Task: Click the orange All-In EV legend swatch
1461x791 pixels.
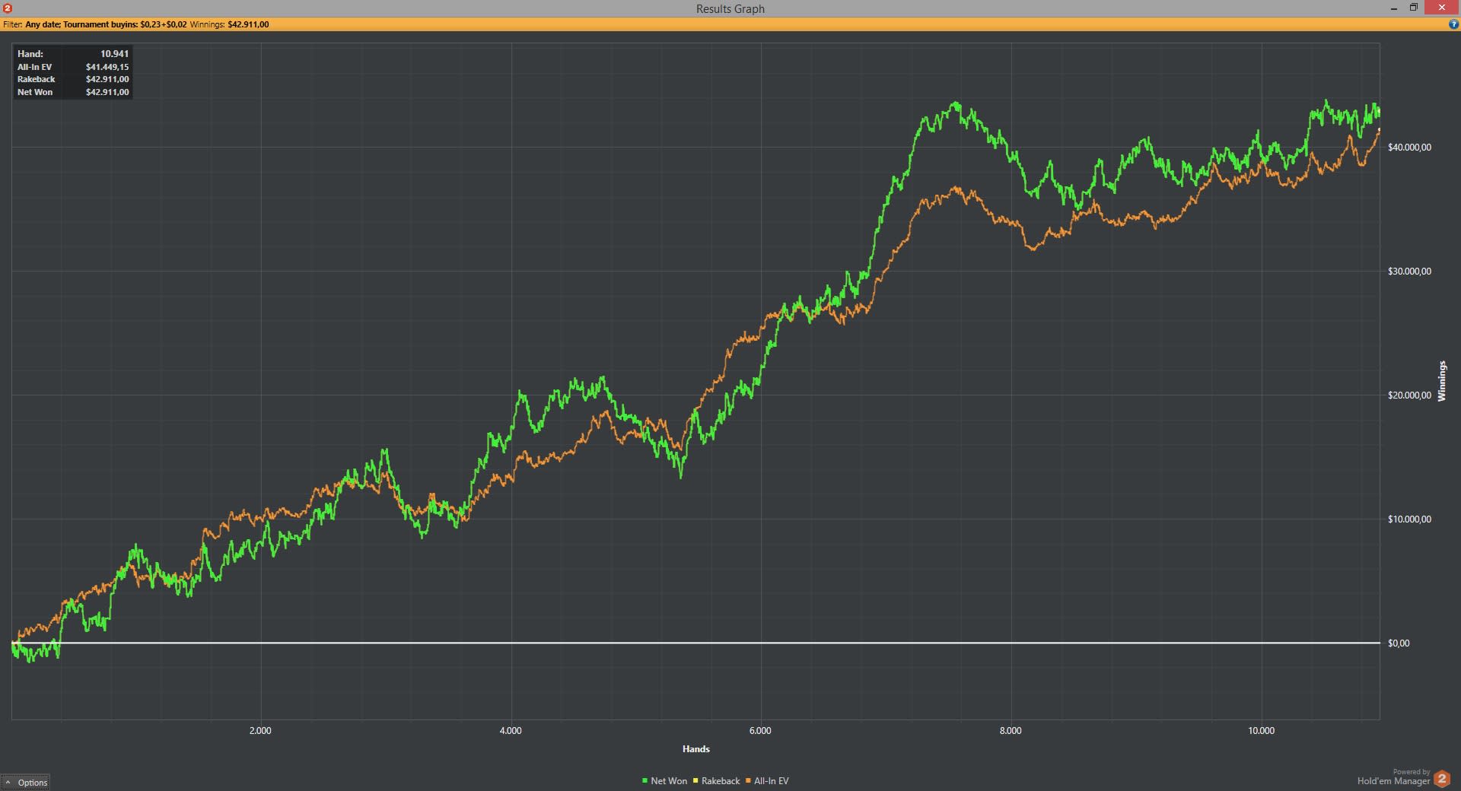Action: click(x=748, y=781)
